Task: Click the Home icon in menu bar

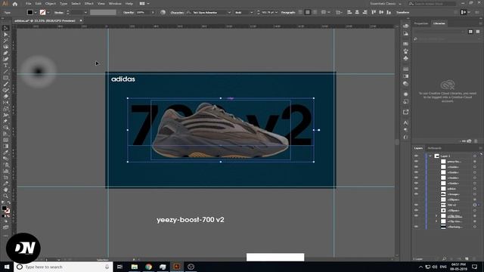Action: (15, 4)
